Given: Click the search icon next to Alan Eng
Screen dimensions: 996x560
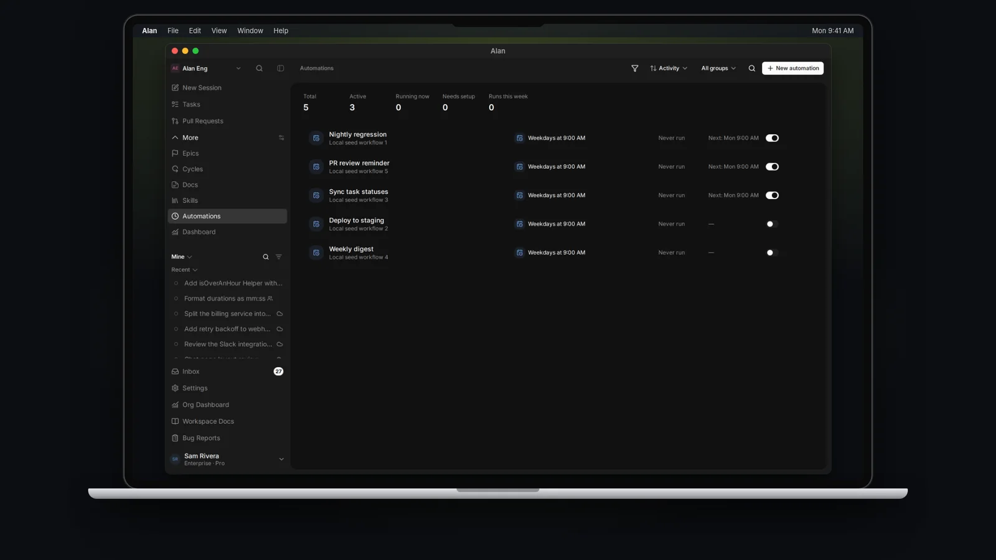Looking at the screenshot, I should pos(259,68).
